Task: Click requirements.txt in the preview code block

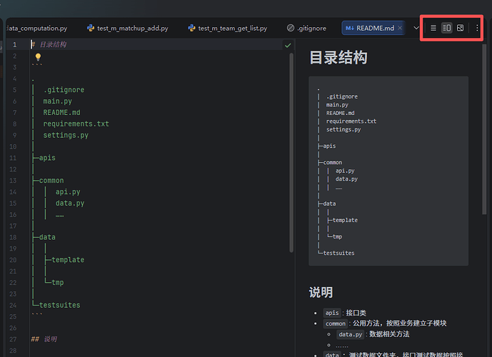Action: pos(351,121)
